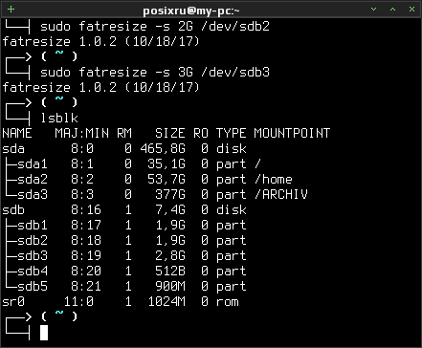The width and height of the screenshot is (422, 348).
Task: Minimize the terminal with the down chevron
Action: pos(374,10)
